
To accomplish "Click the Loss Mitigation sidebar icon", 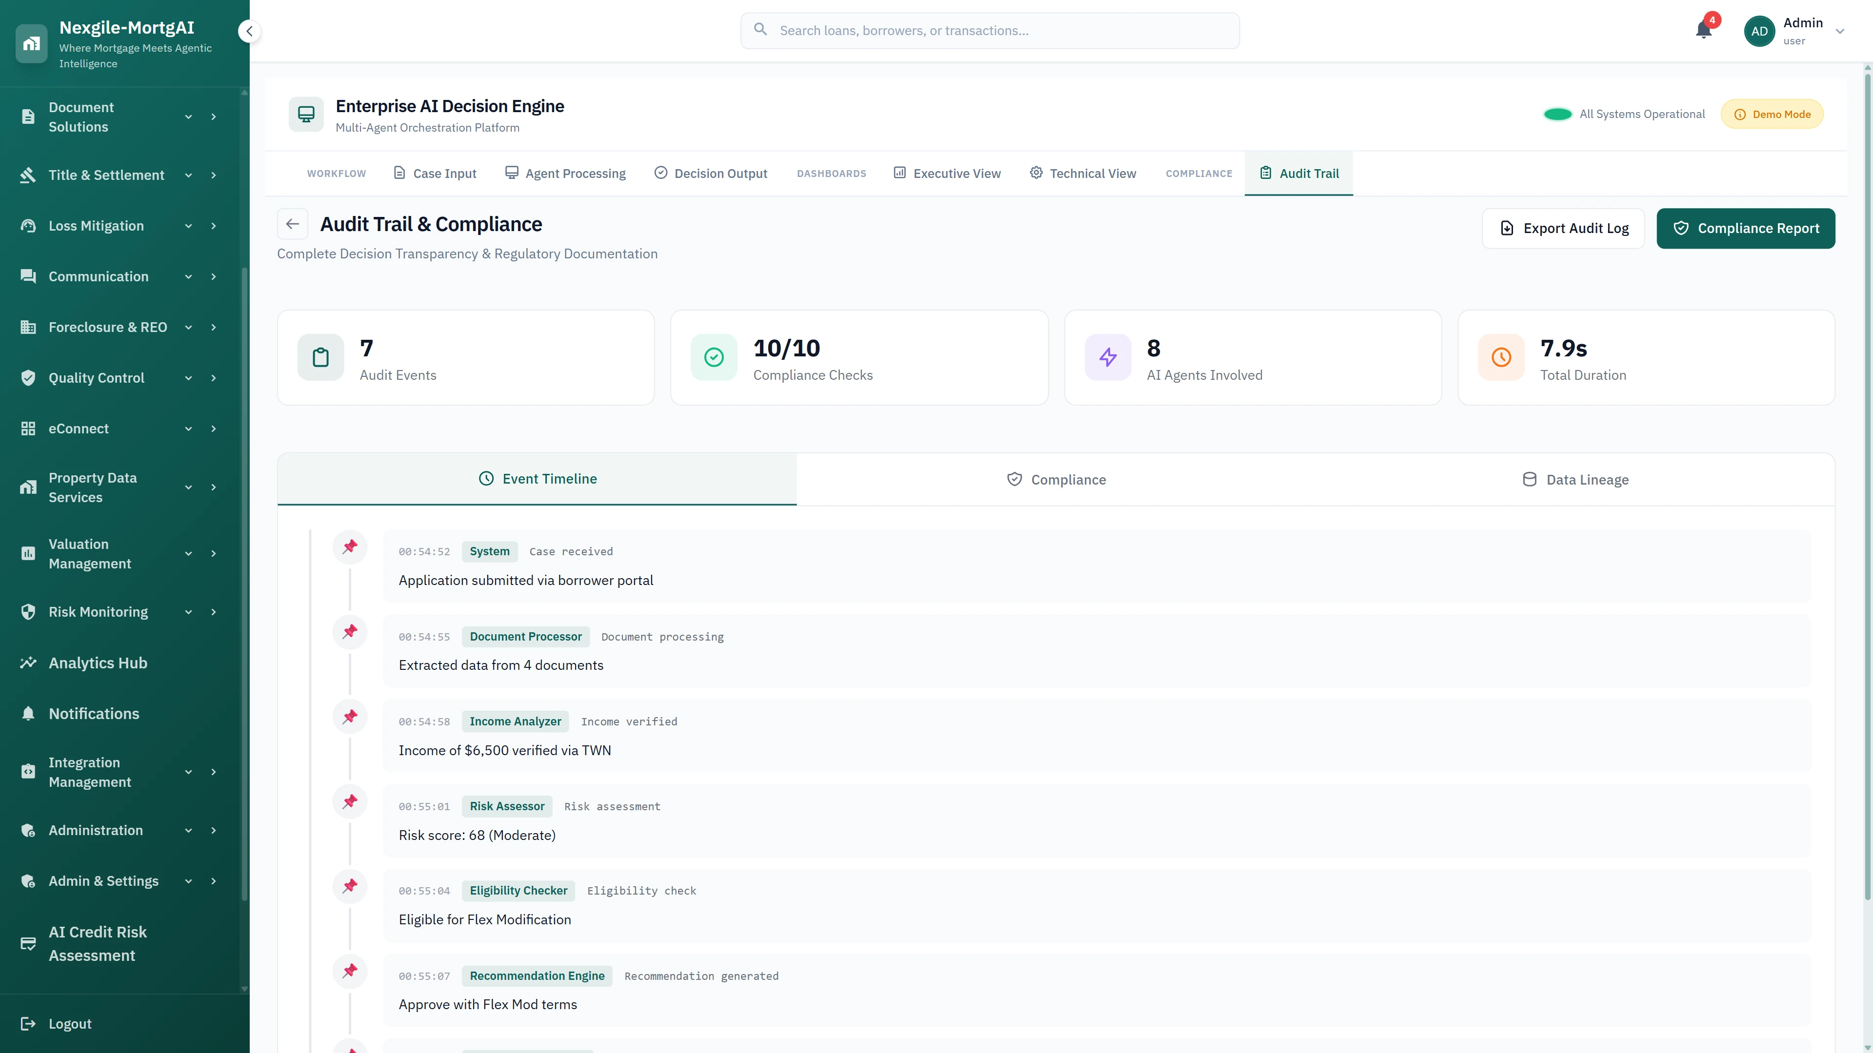I will click(x=28, y=225).
